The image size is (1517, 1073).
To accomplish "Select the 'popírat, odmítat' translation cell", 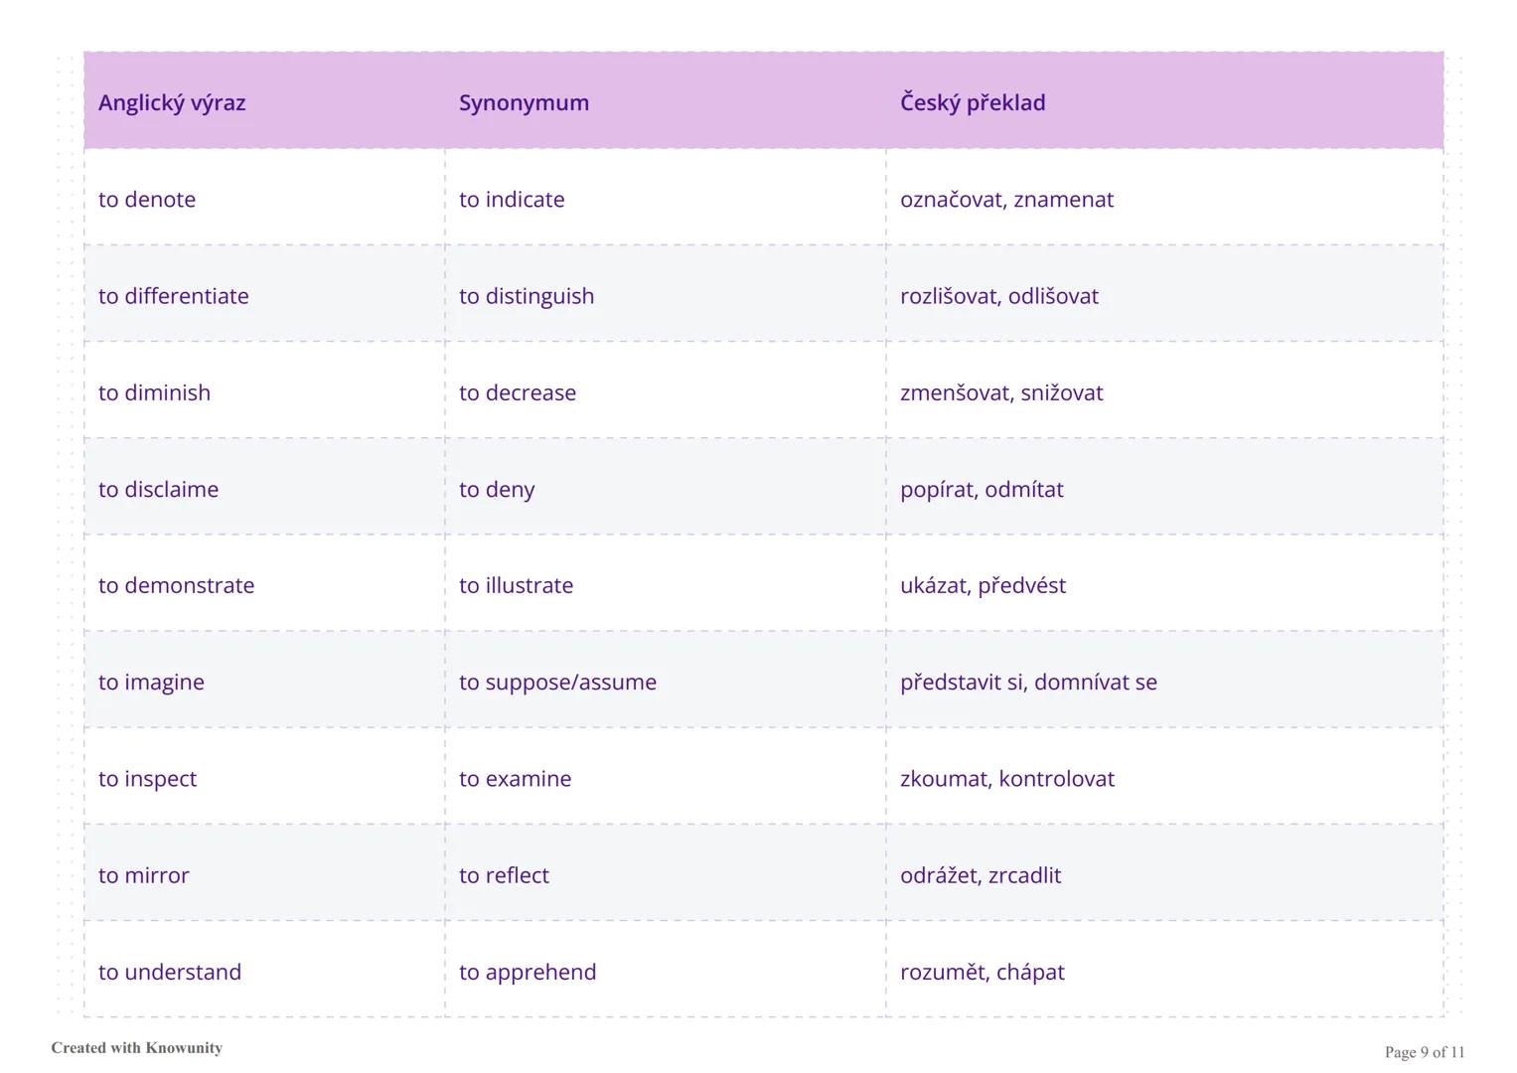I will [x=982, y=489].
